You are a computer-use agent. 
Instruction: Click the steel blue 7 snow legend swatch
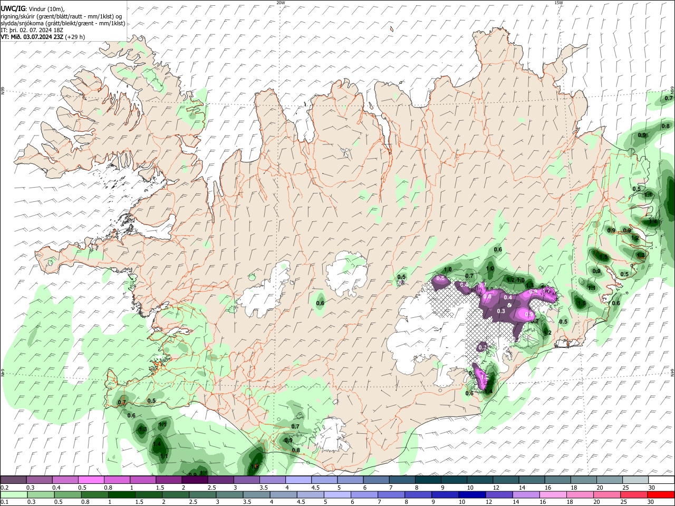coord(402,480)
